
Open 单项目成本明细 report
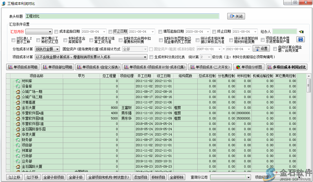click(x=23, y=67)
